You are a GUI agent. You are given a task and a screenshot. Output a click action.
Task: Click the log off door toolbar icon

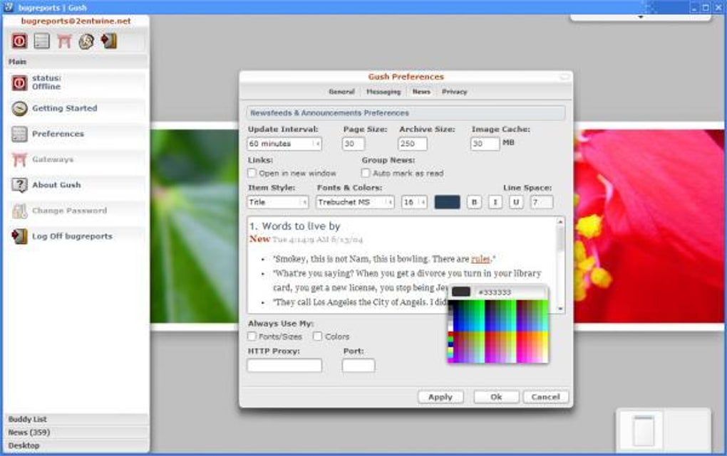point(109,41)
